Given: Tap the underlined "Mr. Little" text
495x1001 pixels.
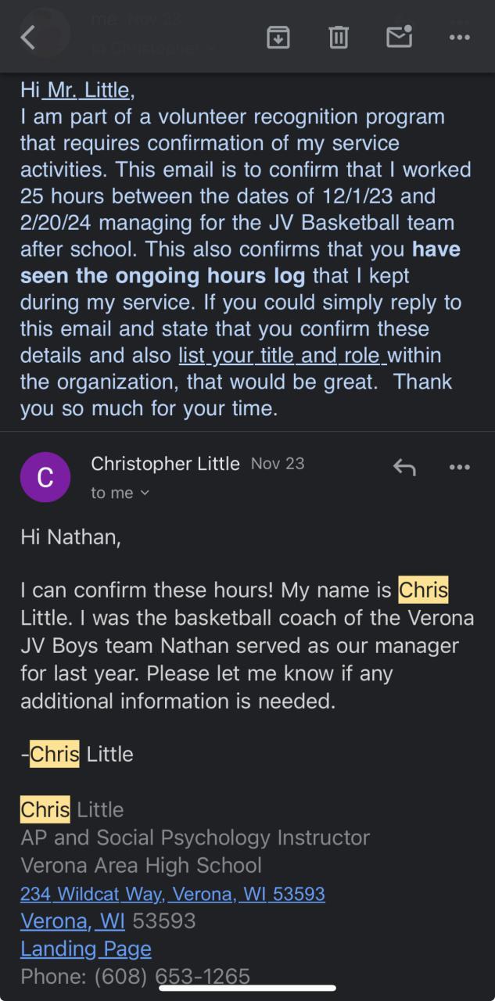Looking at the screenshot, I should click(88, 91).
